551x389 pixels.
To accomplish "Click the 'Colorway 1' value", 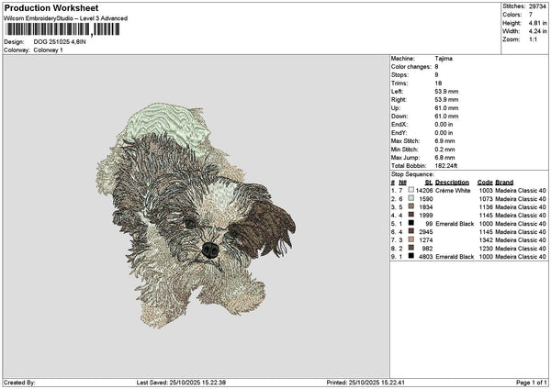I will (48, 50).
